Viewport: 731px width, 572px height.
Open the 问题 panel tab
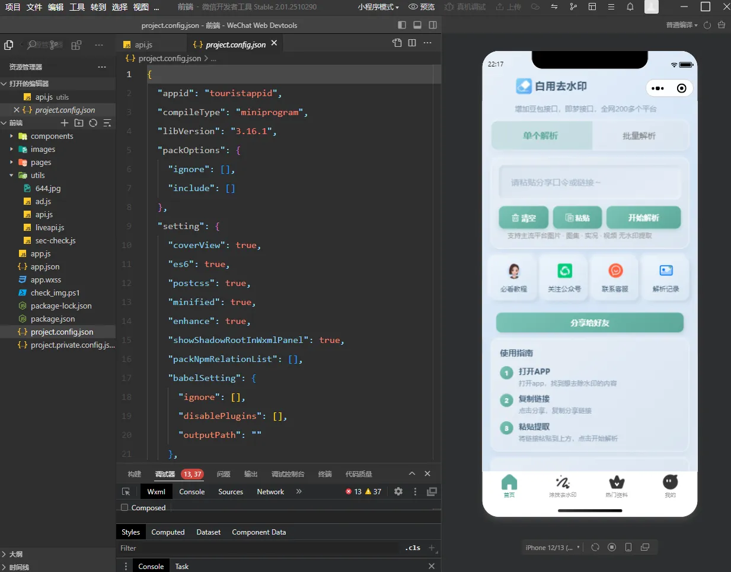coord(224,474)
